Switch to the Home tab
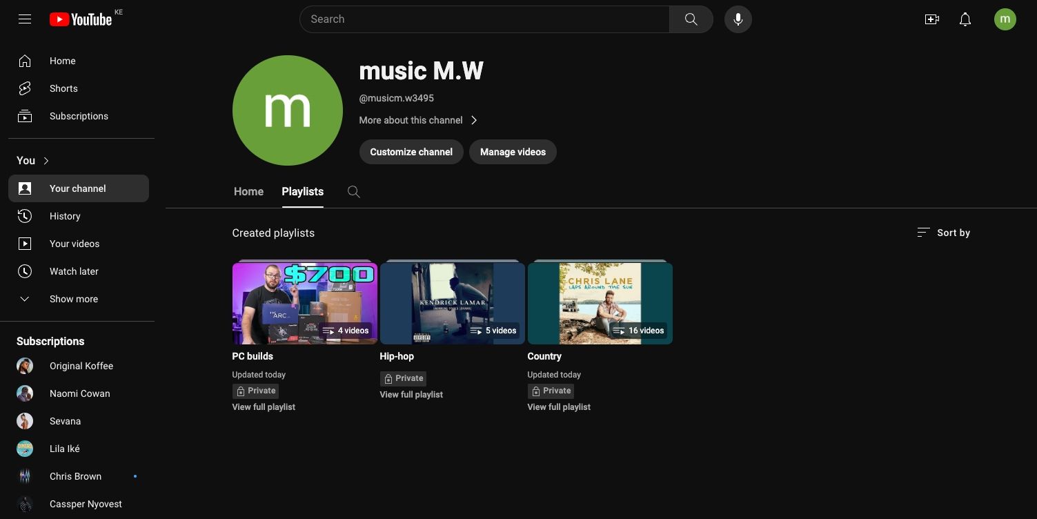 248,191
